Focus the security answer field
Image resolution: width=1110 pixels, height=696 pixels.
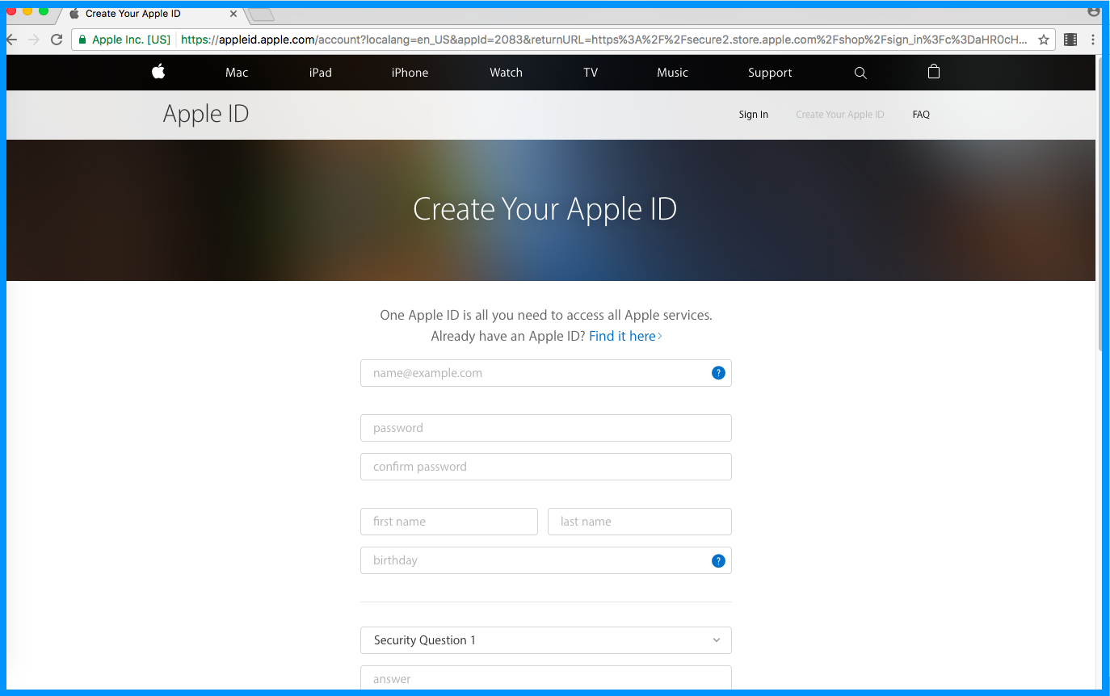[546, 677]
